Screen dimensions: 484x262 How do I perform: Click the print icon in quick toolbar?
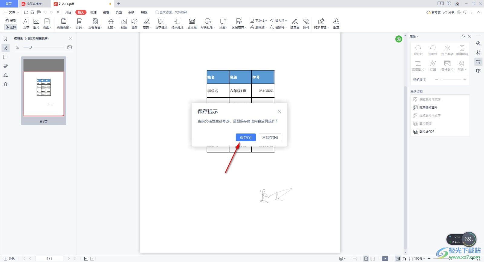click(x=39, y=12)
